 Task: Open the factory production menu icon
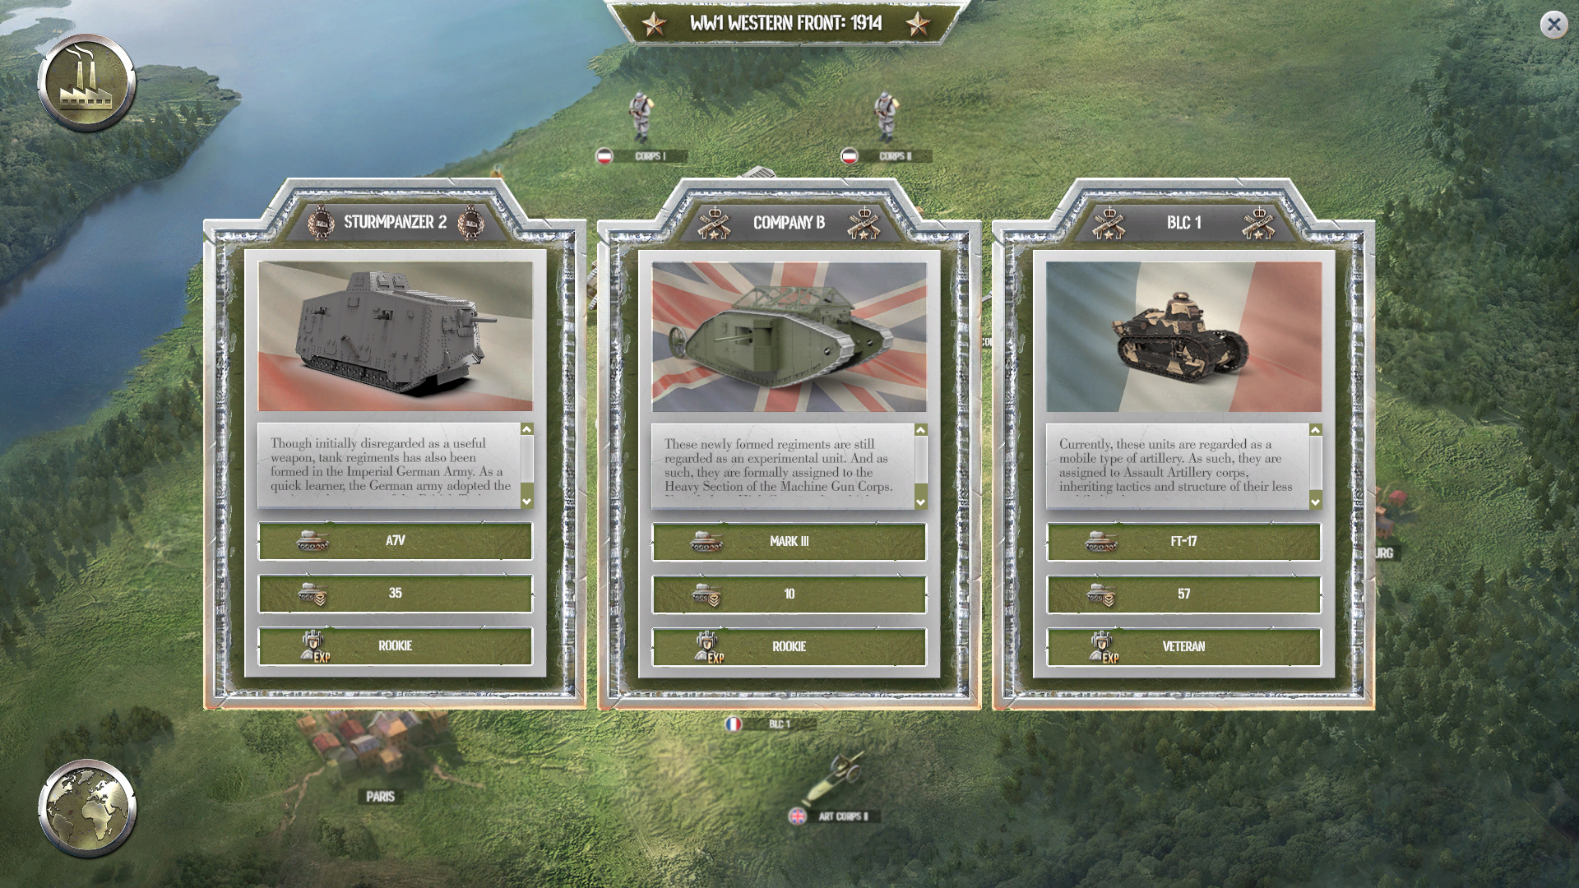tap(86, 83)
